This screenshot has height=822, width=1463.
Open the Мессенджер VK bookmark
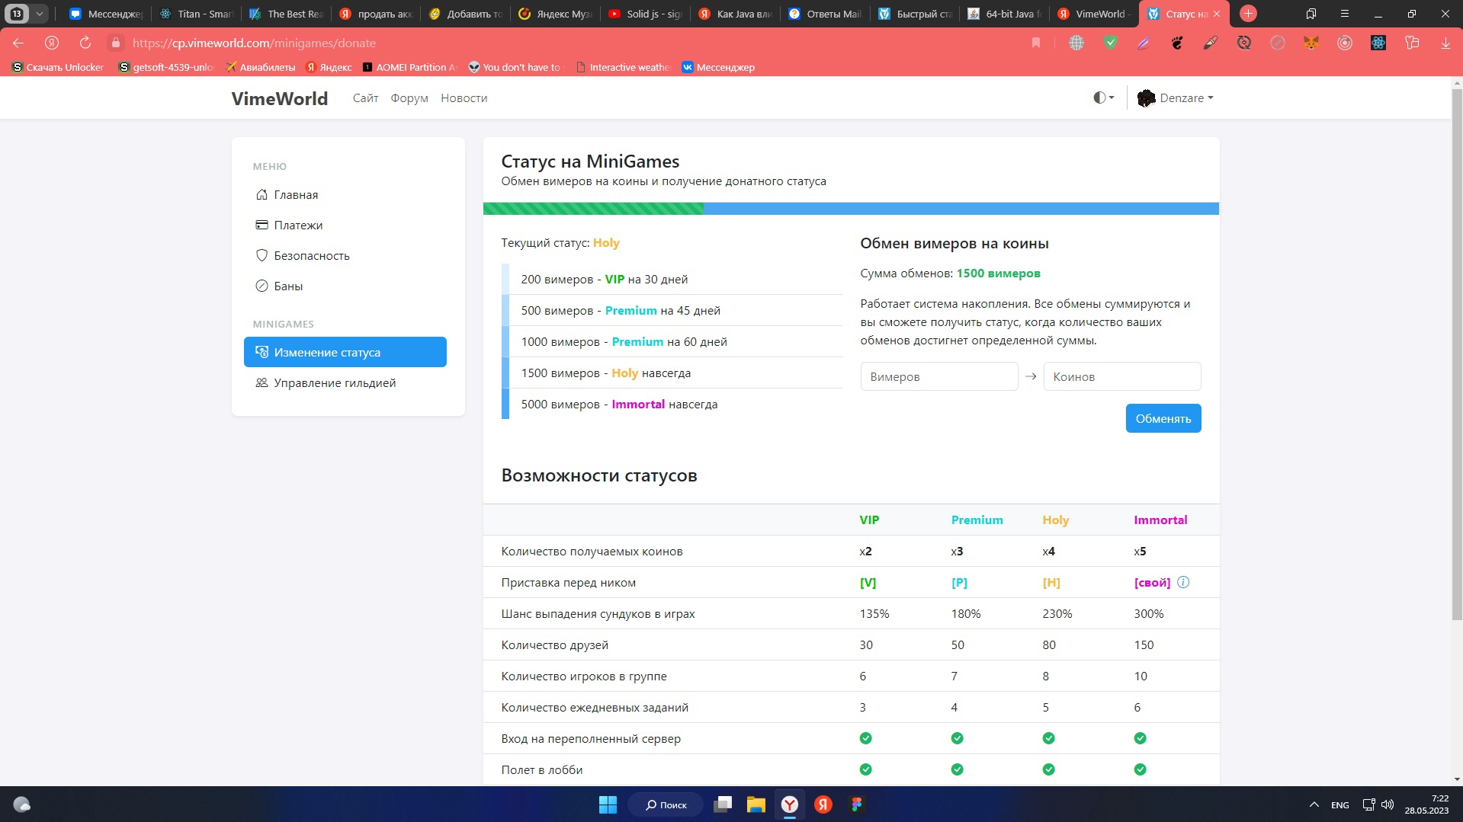pyautogui.click(x=717, y=67)
